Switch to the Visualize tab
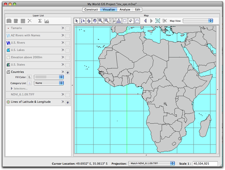This screenshot has width=225, height=170. point(109,10)
